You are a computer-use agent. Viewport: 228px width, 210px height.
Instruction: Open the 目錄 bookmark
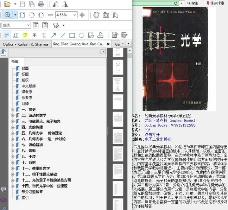25,104
